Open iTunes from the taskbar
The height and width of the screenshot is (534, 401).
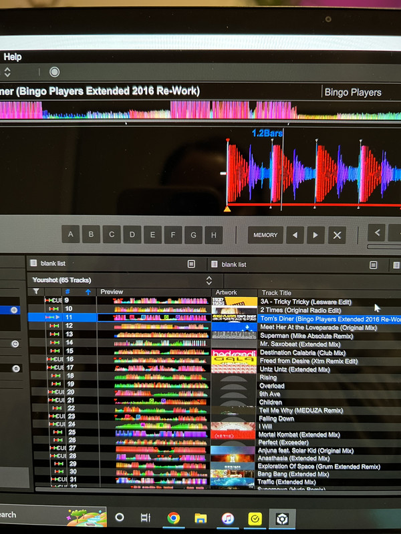click(228, 519)
